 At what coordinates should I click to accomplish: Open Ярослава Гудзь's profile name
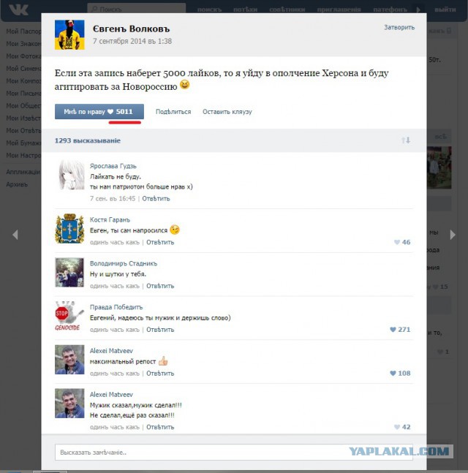[x=113, y=166]
